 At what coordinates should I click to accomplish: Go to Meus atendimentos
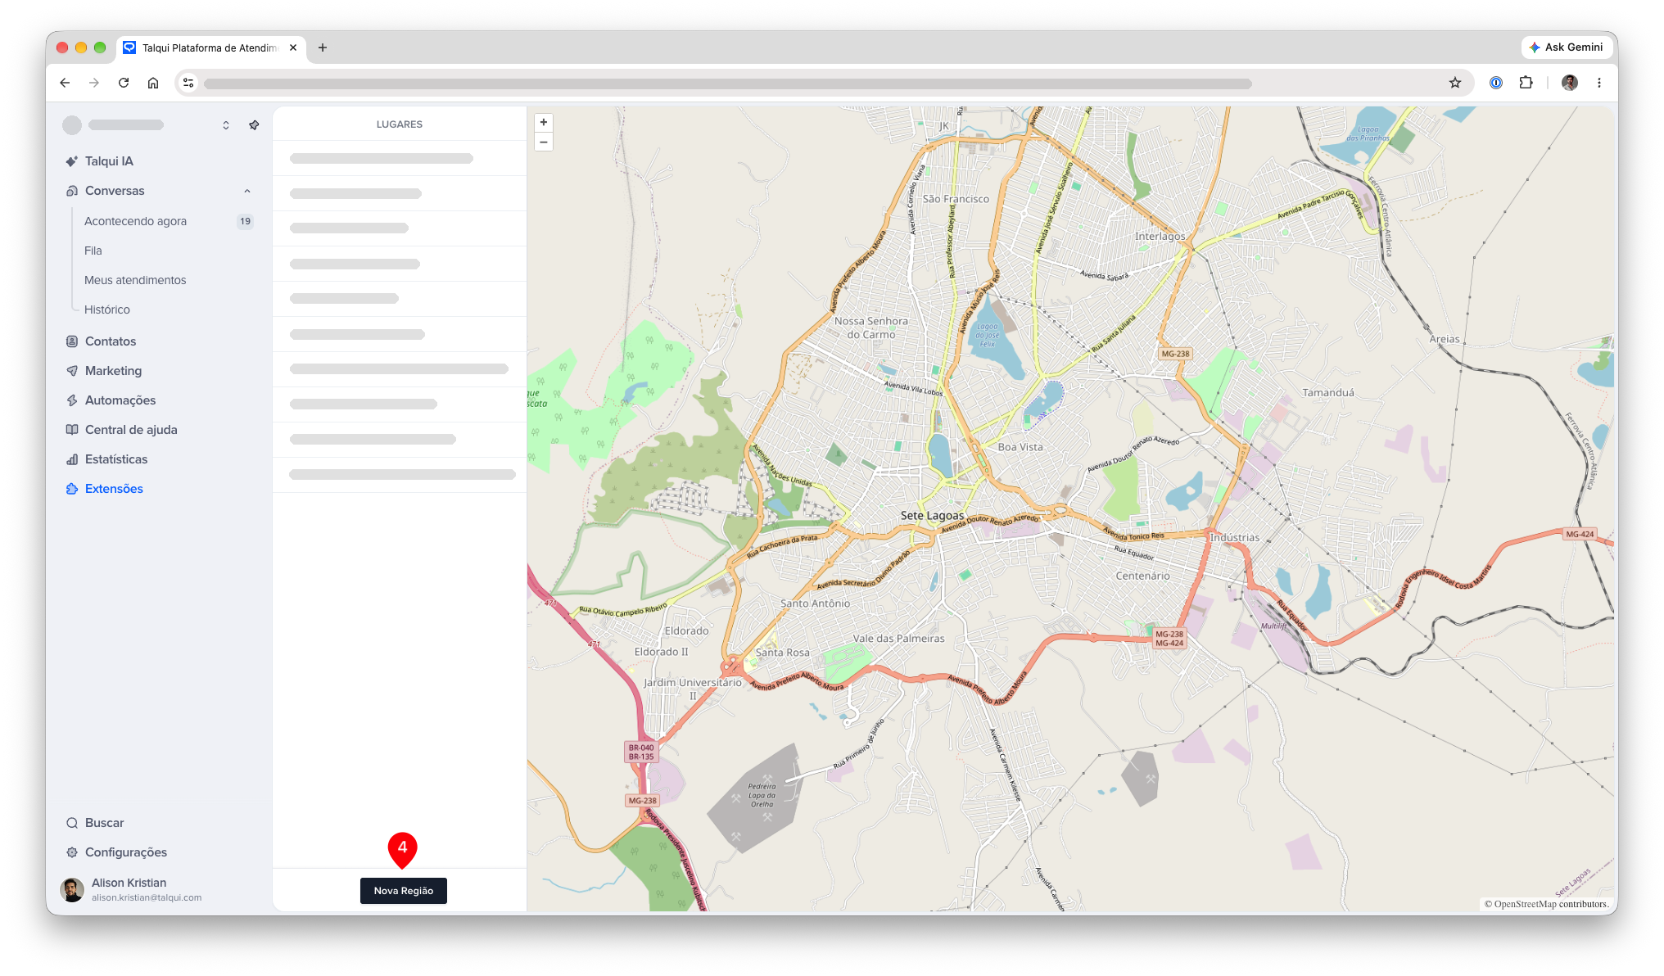[135, 280]
